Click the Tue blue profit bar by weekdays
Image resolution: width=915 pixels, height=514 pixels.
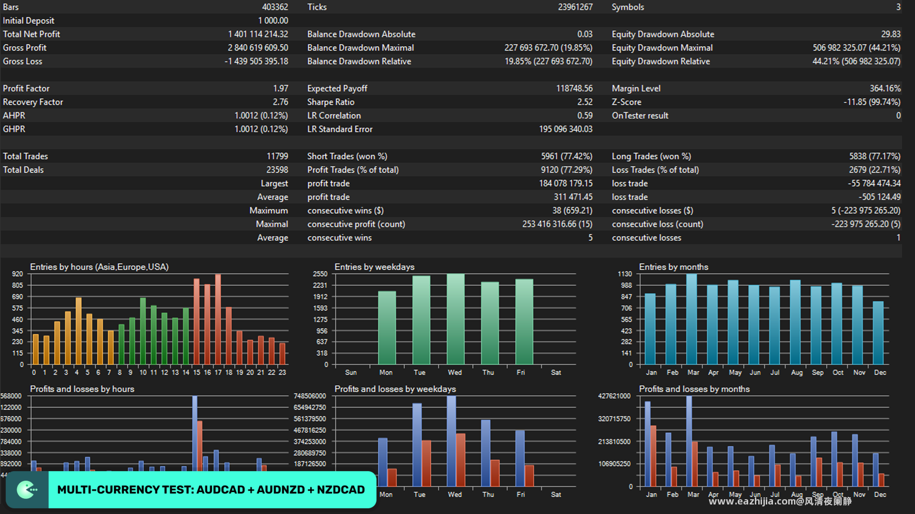pos(417,445)
